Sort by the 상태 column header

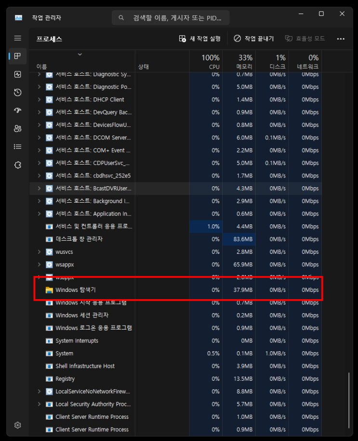click(143, 67)
